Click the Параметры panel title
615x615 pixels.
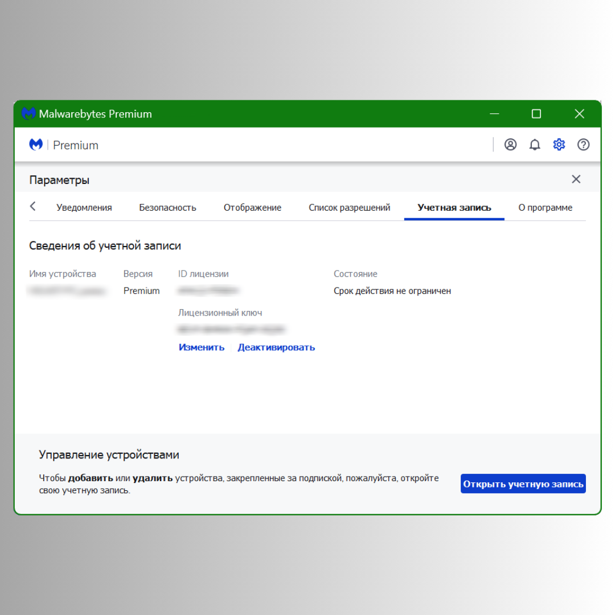tap(59, 180)
